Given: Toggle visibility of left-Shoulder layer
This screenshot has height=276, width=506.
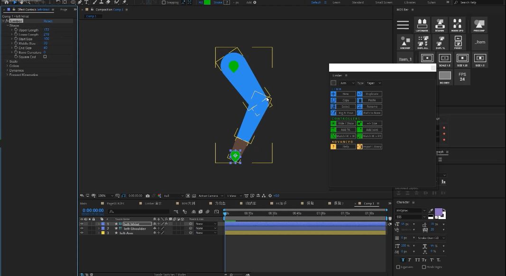Looking at the screenshot, I should pyautogui.click(x=82, y=228).
